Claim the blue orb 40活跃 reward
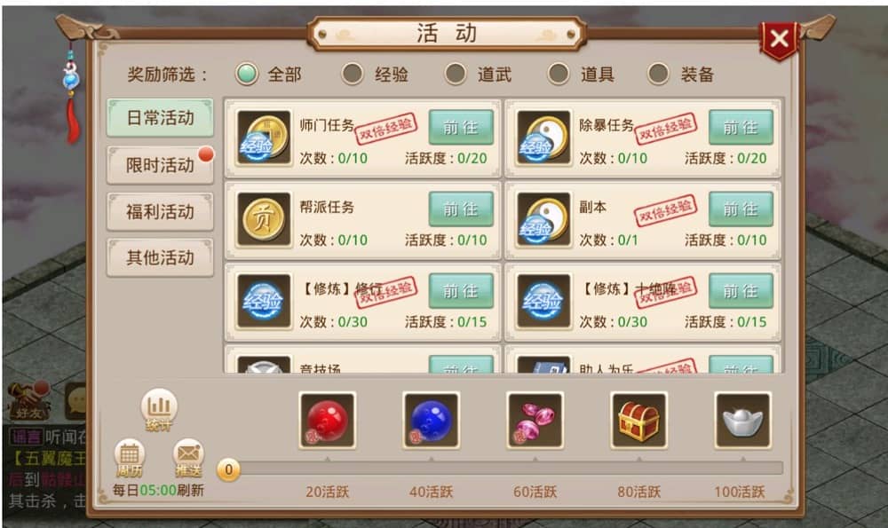 (431, 421)
